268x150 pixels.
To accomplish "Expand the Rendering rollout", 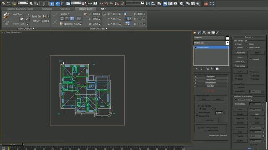I will click(211, 77).
